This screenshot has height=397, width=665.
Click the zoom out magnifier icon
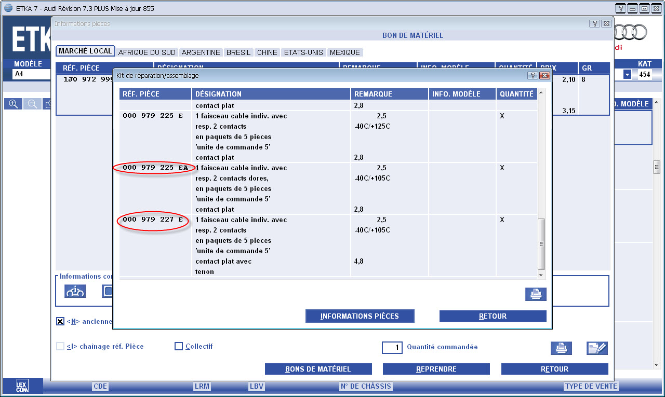point(32,104)
